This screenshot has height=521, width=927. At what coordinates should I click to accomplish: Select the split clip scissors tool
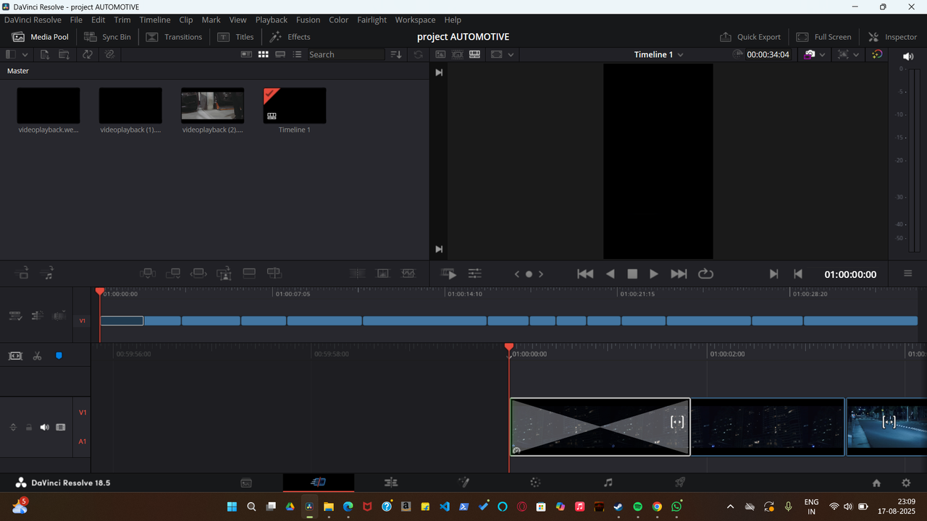[x=37, y=355]
